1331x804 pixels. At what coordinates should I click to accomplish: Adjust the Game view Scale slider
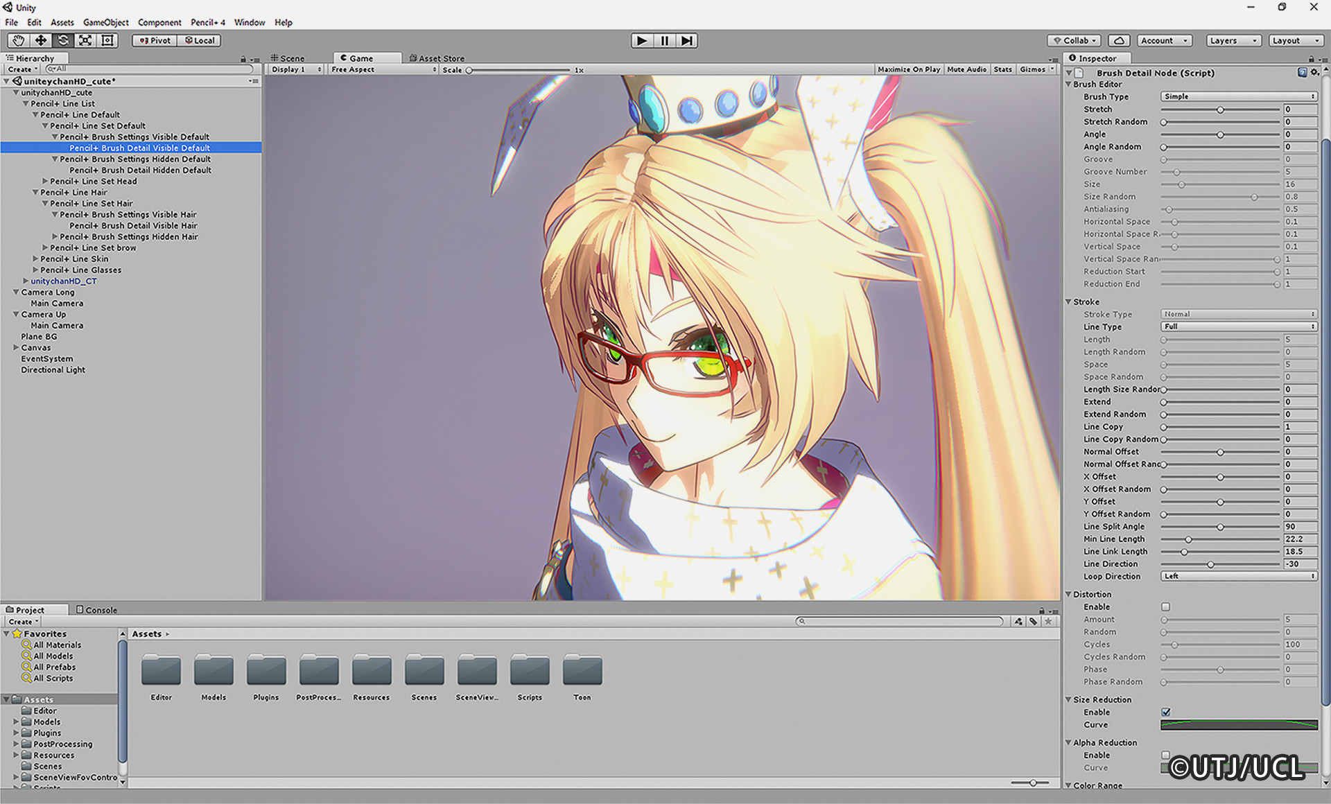519,70
